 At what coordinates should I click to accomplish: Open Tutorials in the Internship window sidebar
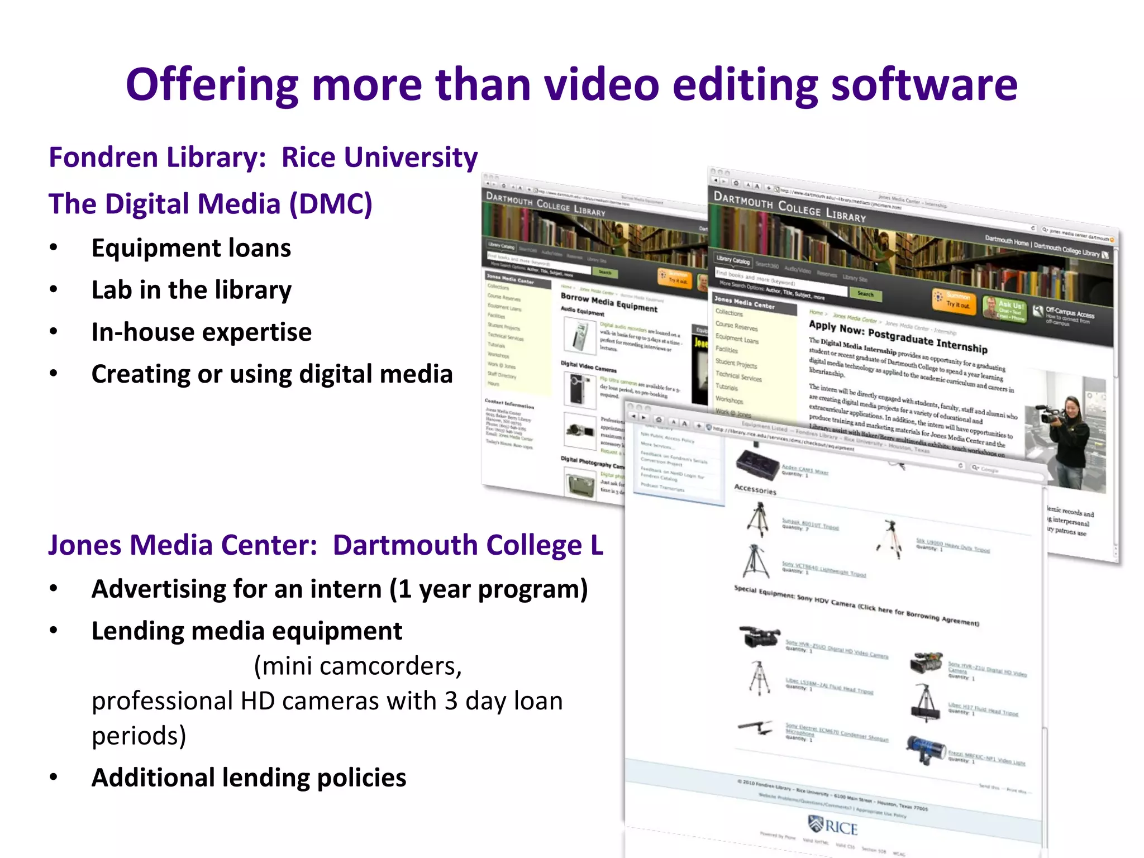(x=727, y=387)
